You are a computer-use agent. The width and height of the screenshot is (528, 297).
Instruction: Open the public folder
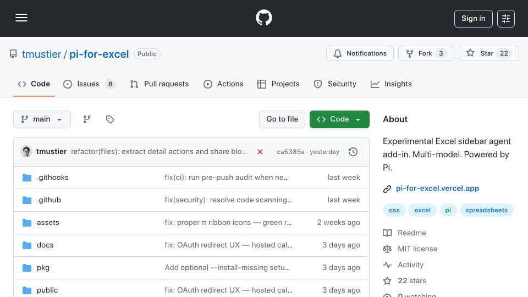tap(47, 290)
